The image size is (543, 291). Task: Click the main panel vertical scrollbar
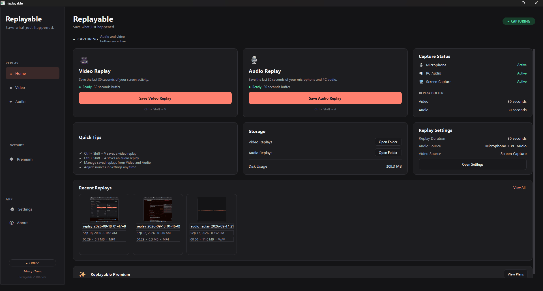coord(534,161)
